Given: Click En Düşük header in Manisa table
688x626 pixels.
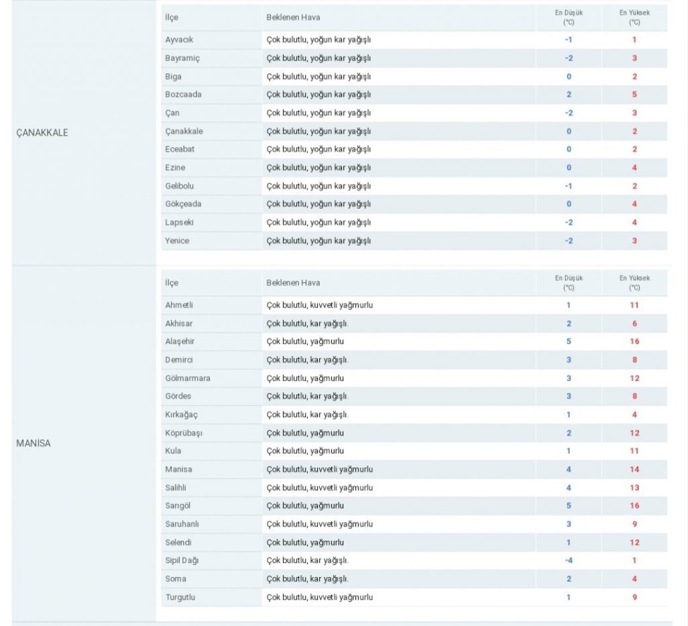Looking at the screenshot, I should [568, 283].
